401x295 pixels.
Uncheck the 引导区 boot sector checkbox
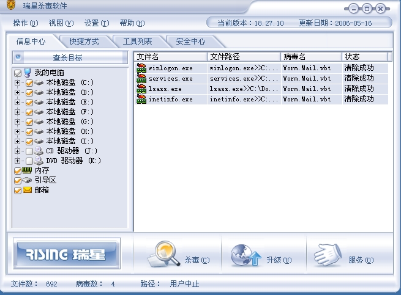(x=18, y=181)
